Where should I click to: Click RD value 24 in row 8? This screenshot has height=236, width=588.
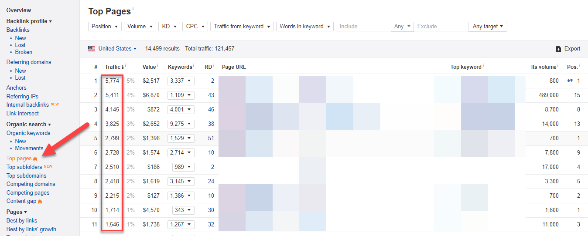click(211, 182)
